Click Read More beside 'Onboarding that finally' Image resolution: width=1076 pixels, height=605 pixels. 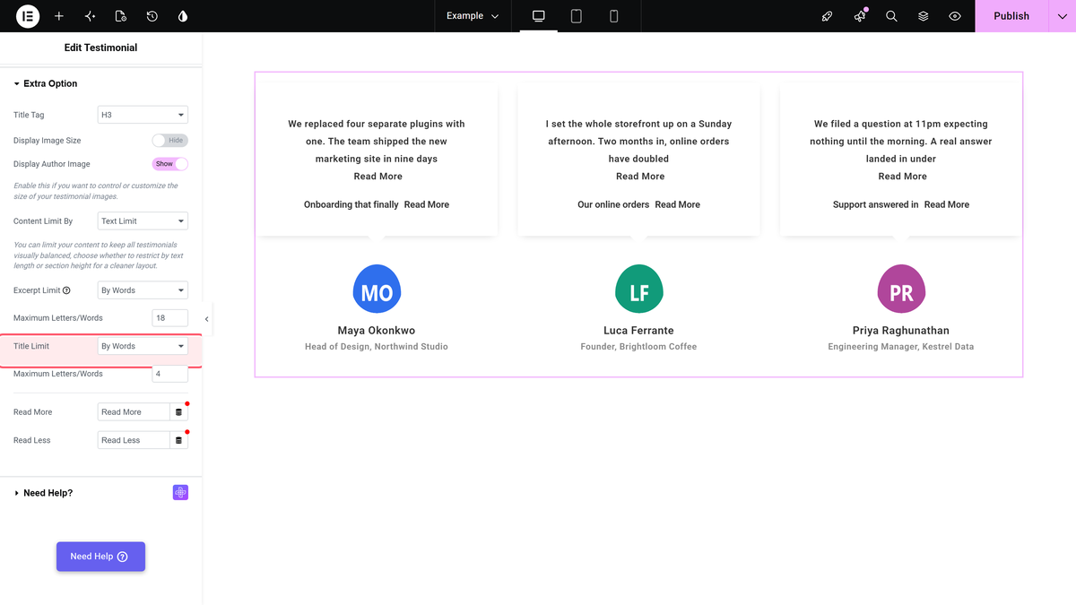coord(427,204)
